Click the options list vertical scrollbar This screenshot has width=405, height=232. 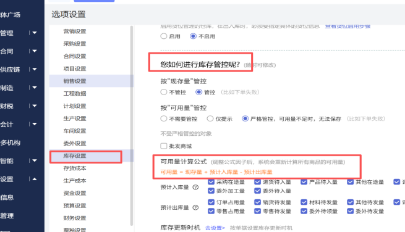[x=132, y=126]
